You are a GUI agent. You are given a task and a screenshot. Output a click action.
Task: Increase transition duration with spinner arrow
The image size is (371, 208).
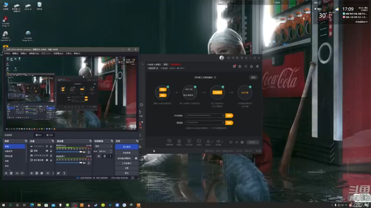(x=111, y=151)
